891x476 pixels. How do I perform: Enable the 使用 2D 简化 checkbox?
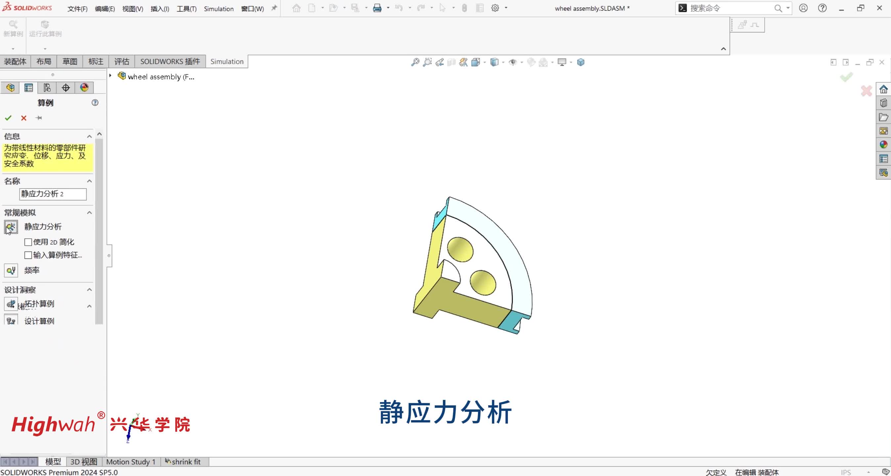point(28,242)
